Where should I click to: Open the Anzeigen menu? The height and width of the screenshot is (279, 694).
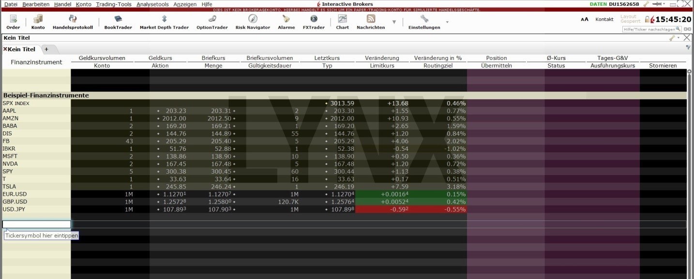(x=185, y=4)
